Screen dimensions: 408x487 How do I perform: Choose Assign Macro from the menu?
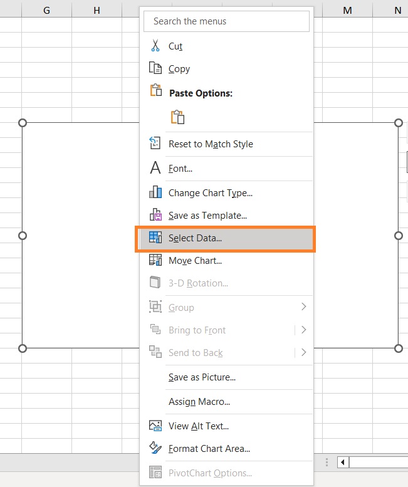point(199,402)
